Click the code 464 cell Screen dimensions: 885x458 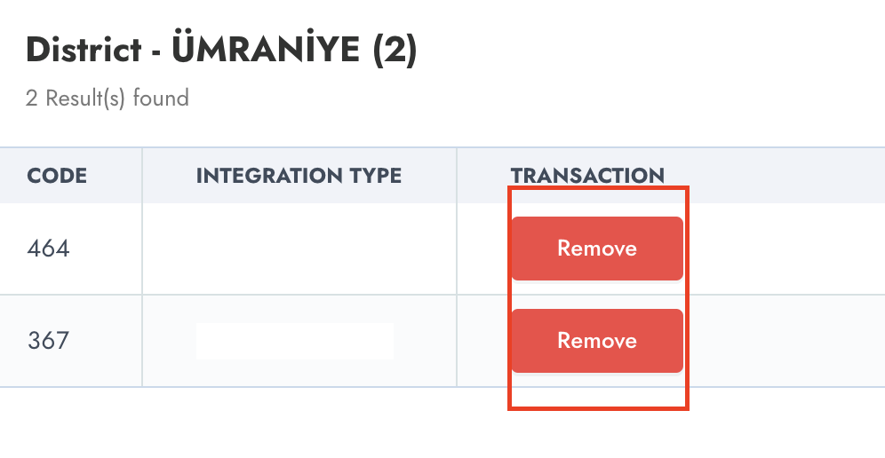coord(49,249)
